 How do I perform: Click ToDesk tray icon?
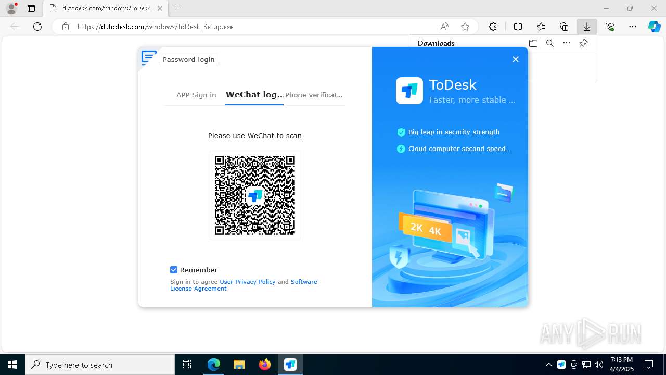tap(561, 365)
